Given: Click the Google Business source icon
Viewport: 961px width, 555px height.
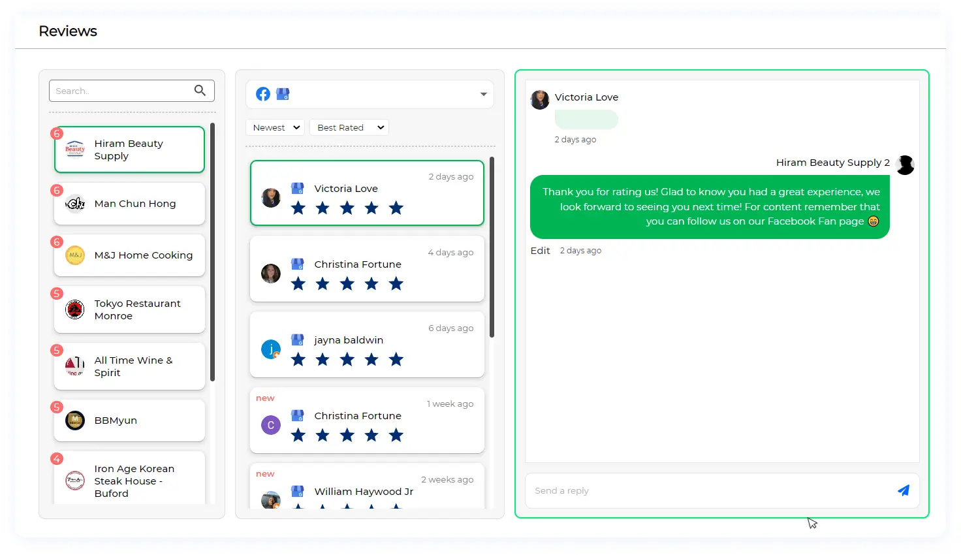Looking at the screenshot, I should (x=283, y=94).
